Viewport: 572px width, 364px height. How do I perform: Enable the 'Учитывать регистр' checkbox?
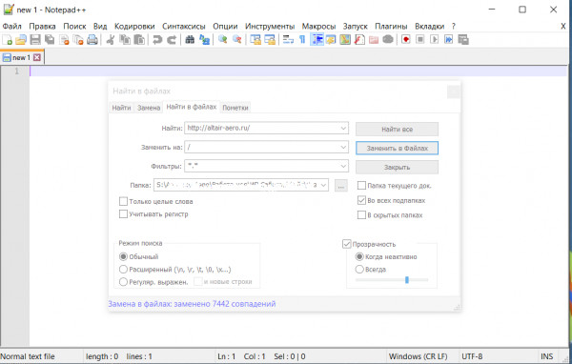123,214
